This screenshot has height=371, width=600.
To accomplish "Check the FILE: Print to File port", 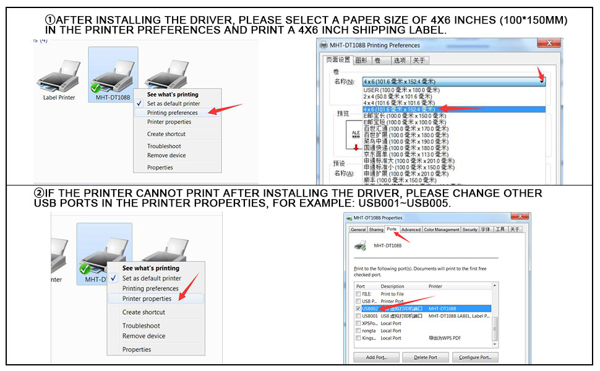I will pyautogui.click(x=358, y=294).
